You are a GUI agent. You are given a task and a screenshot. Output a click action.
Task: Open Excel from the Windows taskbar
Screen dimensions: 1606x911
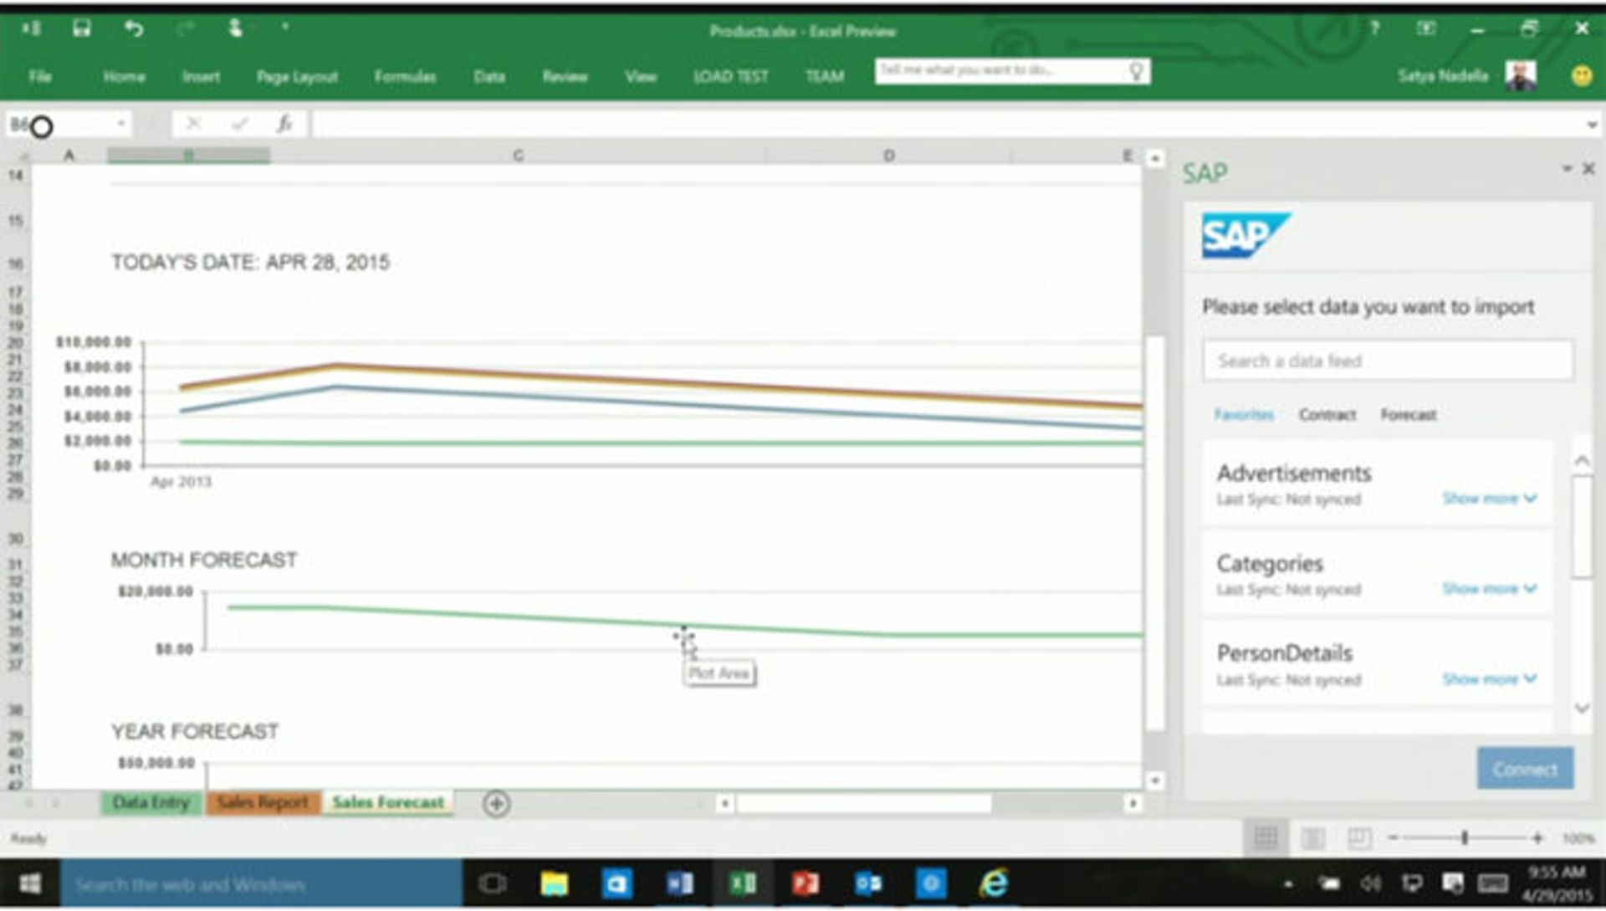[742, 883]
